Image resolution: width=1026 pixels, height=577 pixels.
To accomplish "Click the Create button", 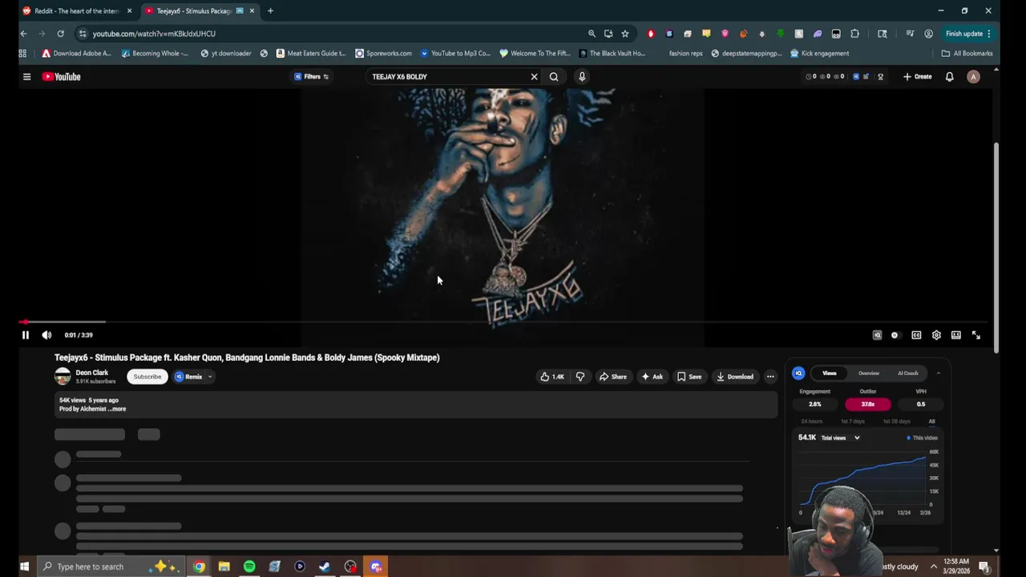I will pos(917,77).
